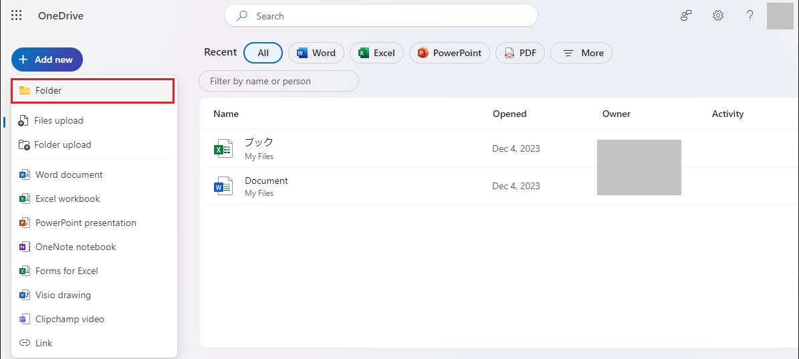Filter recent files by PowerPoint
Screen dimensions: 799x359
[449, 53]
